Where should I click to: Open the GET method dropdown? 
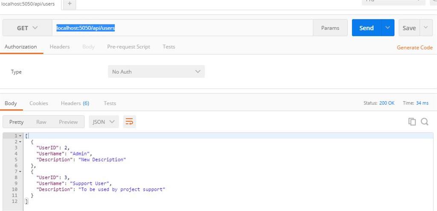[x=27, y=28]
